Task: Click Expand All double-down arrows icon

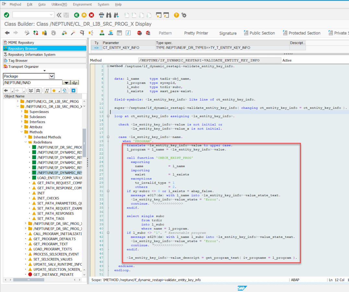Action: 31,91
